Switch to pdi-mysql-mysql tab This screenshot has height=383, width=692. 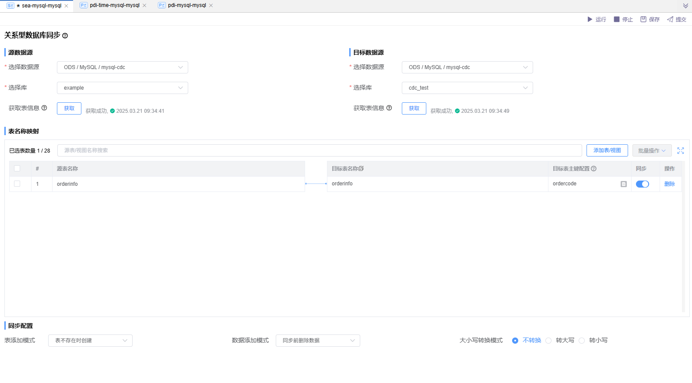tap(187, 5)
